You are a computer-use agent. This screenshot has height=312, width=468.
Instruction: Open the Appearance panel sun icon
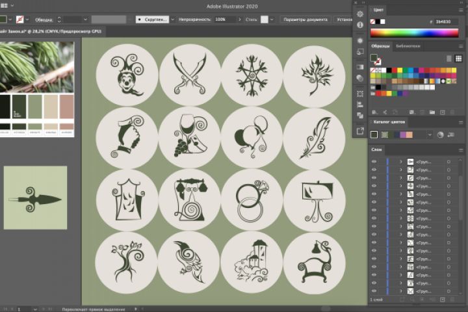(360, 40)
